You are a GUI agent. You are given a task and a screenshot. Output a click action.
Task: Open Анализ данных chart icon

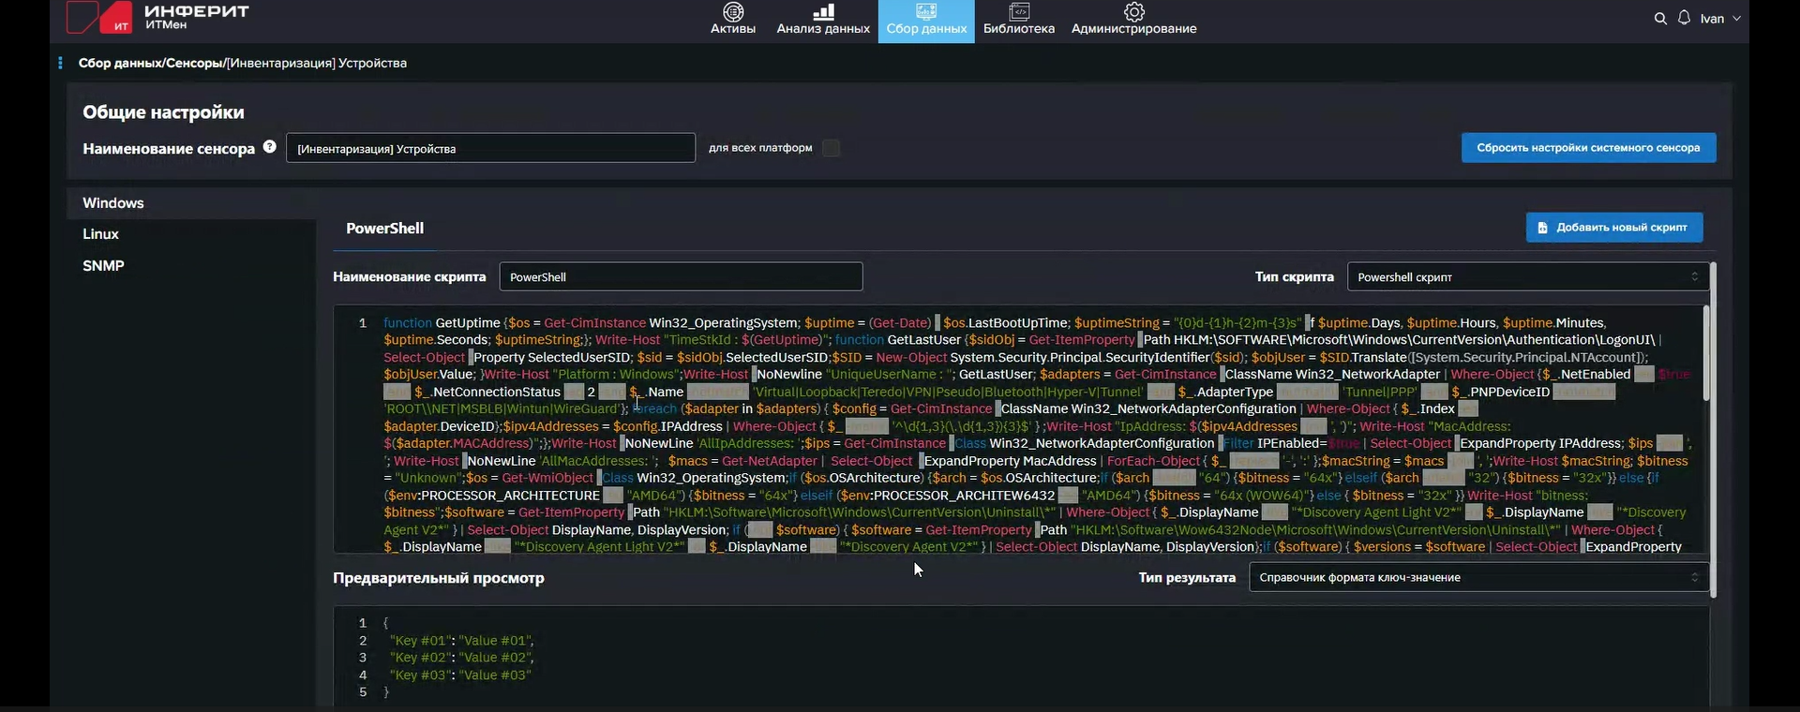tap(823, 12)
